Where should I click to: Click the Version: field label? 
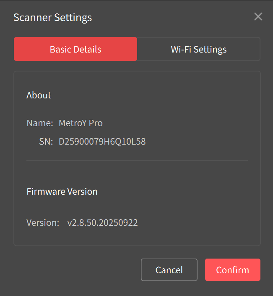coord(42,222)
